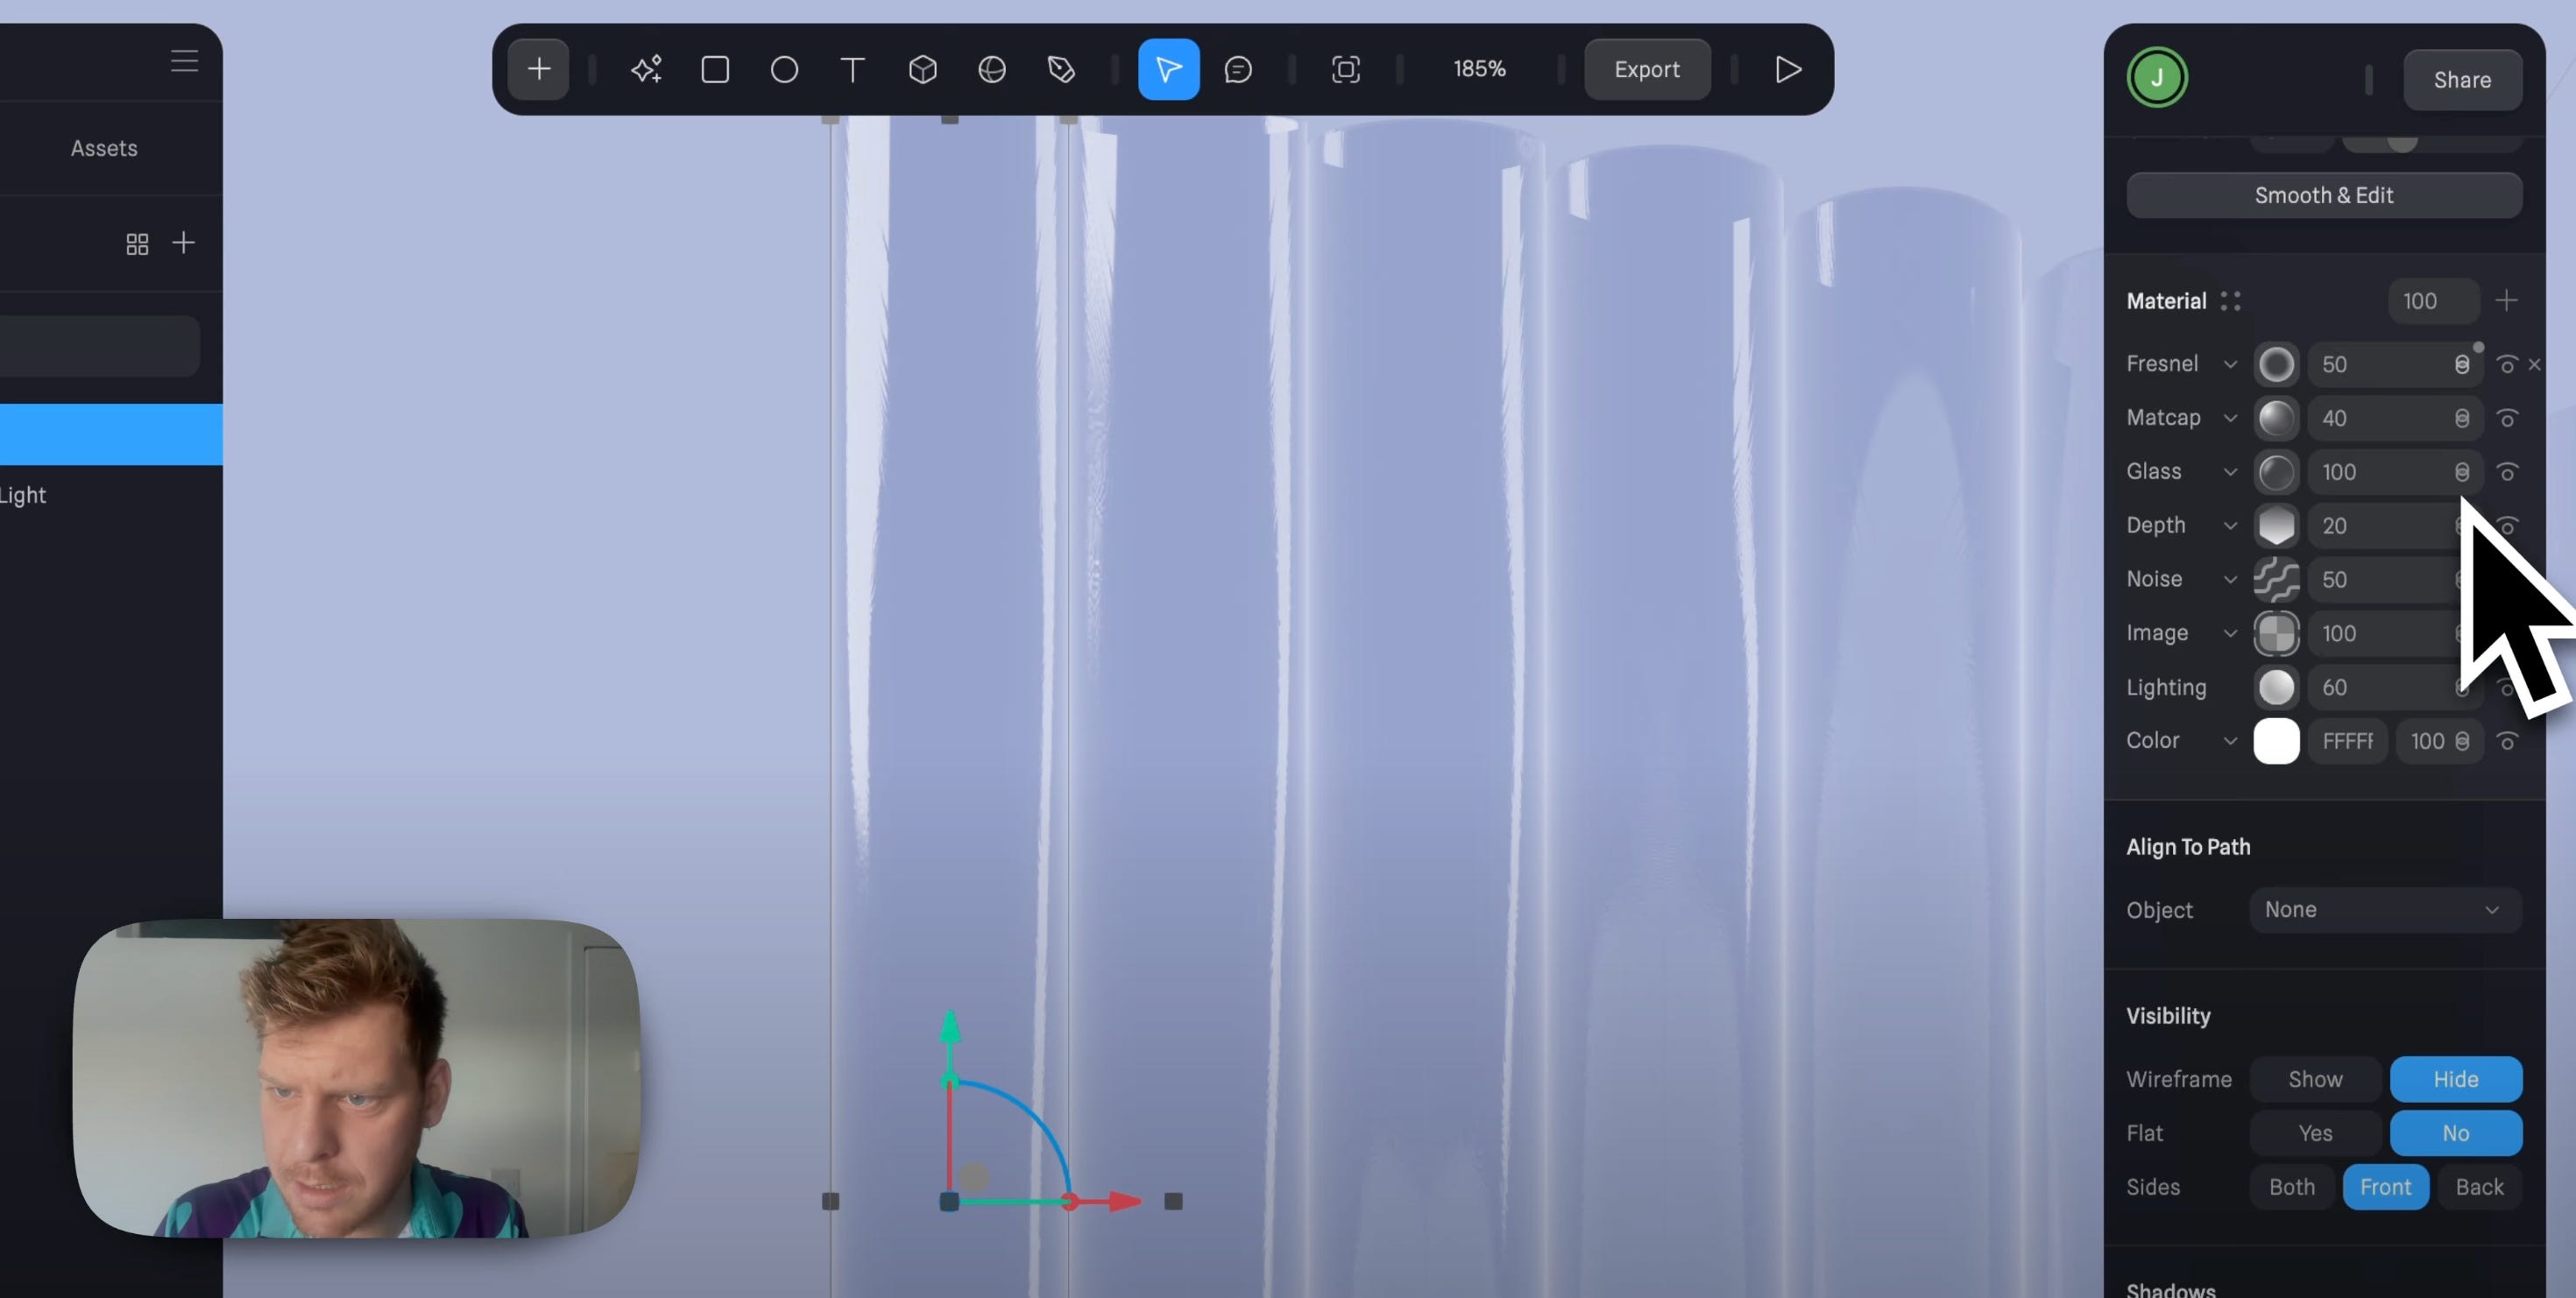Open the comment tool
Viewport: 2576px width, 1298px height.
[1238, 69]
